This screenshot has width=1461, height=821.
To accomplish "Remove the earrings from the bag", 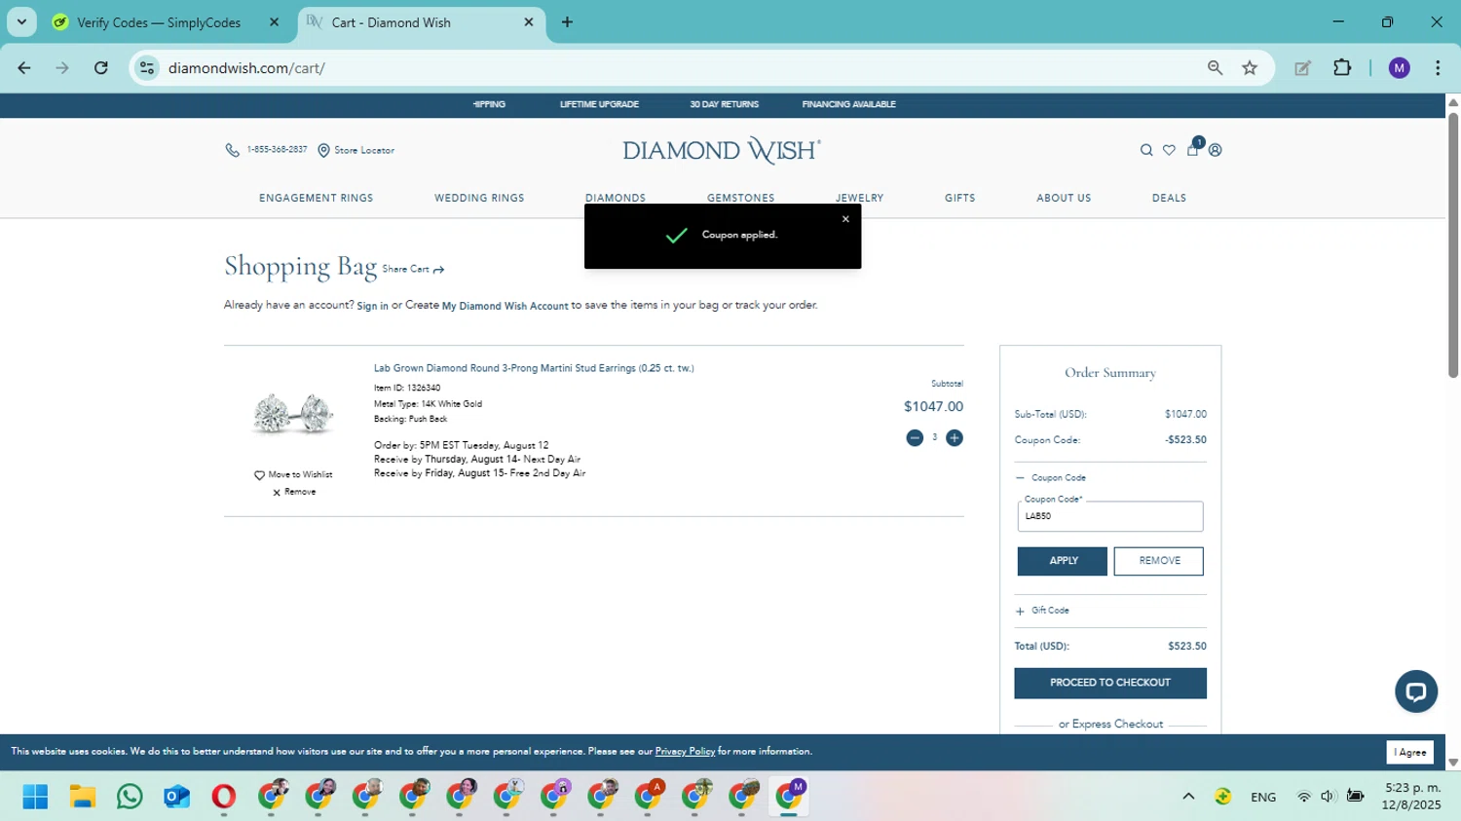I will (294, 493).
